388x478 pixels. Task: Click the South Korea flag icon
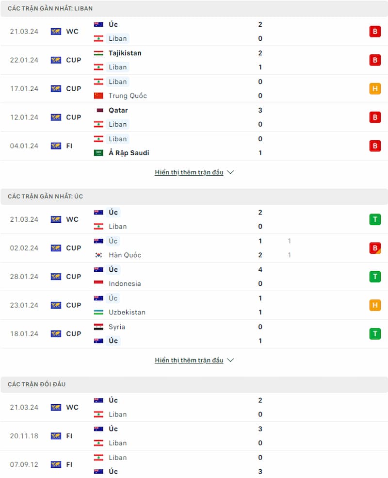(98, 255)
